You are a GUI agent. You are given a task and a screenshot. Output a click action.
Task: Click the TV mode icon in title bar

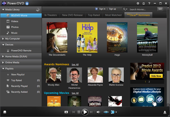click(144, 3)
